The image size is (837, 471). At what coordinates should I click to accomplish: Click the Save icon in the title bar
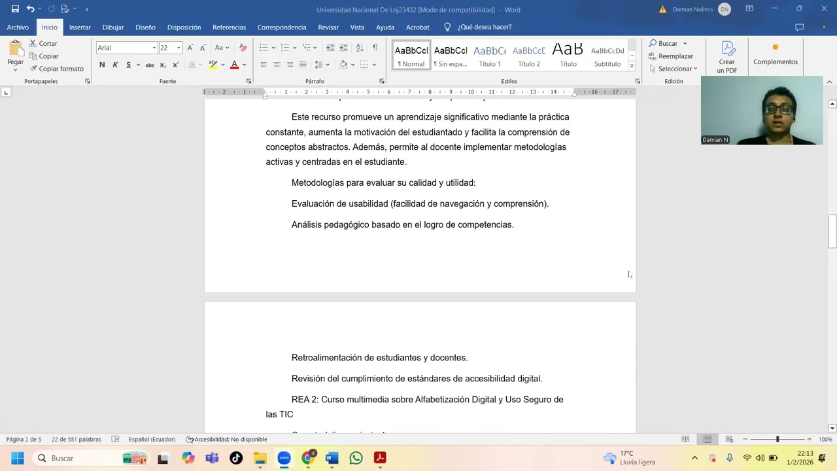pyautogui.click(x=15, y=9)
